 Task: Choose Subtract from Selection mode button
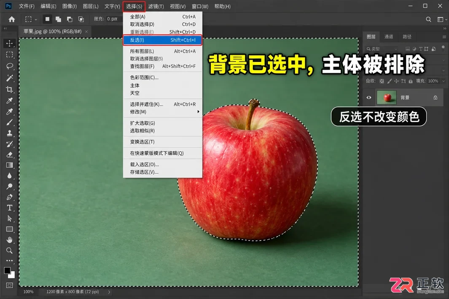[70, 19]
